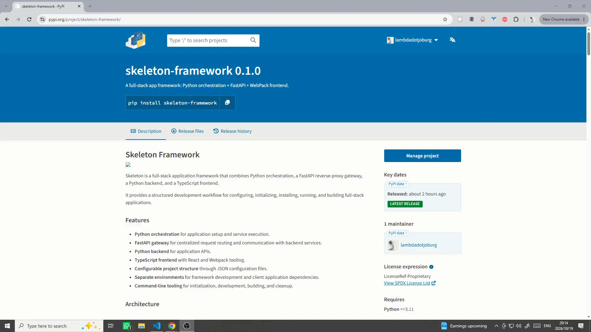Open the language selector icon

[452, 40]
